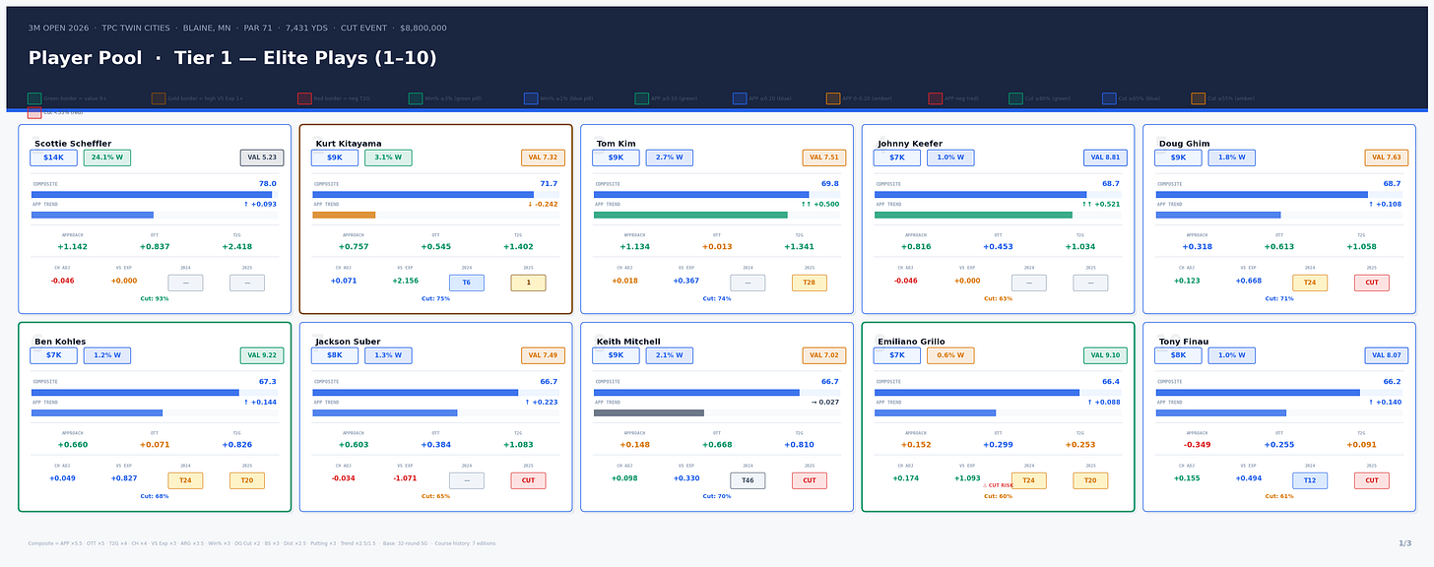This screenshot has height=567, width=1434.
Task: Click the VAL 9.22 badge on Ben Kohles
Action: click(262, 355)
